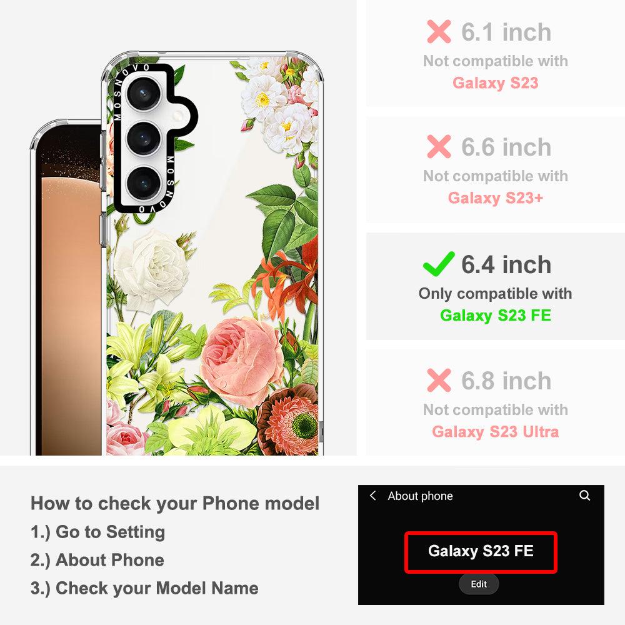Click the white rose on the phone case
Image resolution: width=625 pixels, height=625 pixels.
(x=151, y=270)
